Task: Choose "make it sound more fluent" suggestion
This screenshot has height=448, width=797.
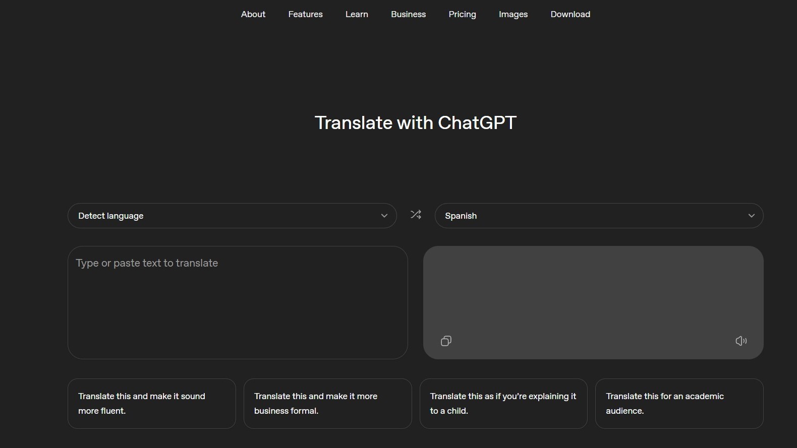Action: click(x=151, y=404)
